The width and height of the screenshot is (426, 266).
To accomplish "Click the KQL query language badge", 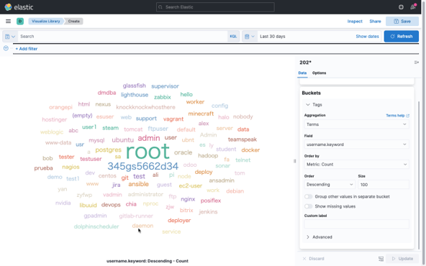I will 233,37.
